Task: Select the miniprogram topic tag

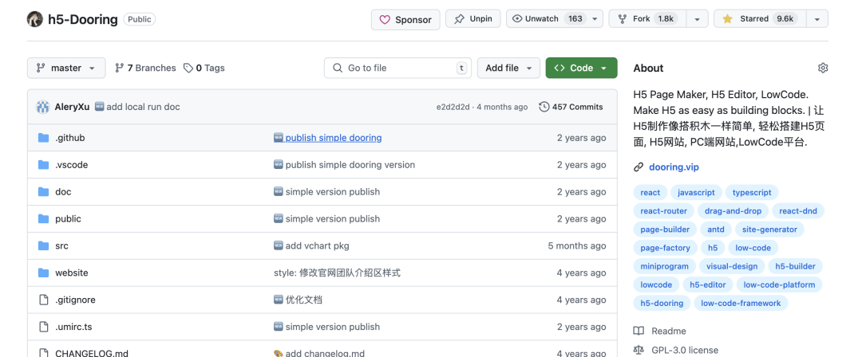Action: [665, 266]
